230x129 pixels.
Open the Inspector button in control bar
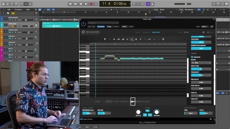point(8,4)
